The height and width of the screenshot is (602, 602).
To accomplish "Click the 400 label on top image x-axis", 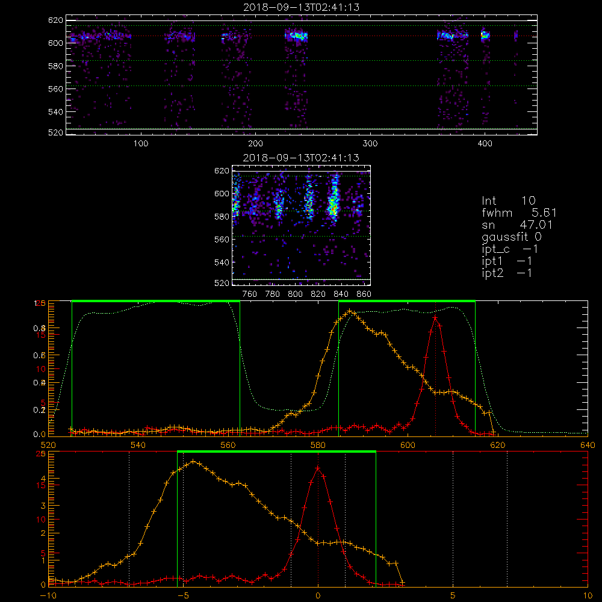I will pyautogui.click(x=485, y=144).
